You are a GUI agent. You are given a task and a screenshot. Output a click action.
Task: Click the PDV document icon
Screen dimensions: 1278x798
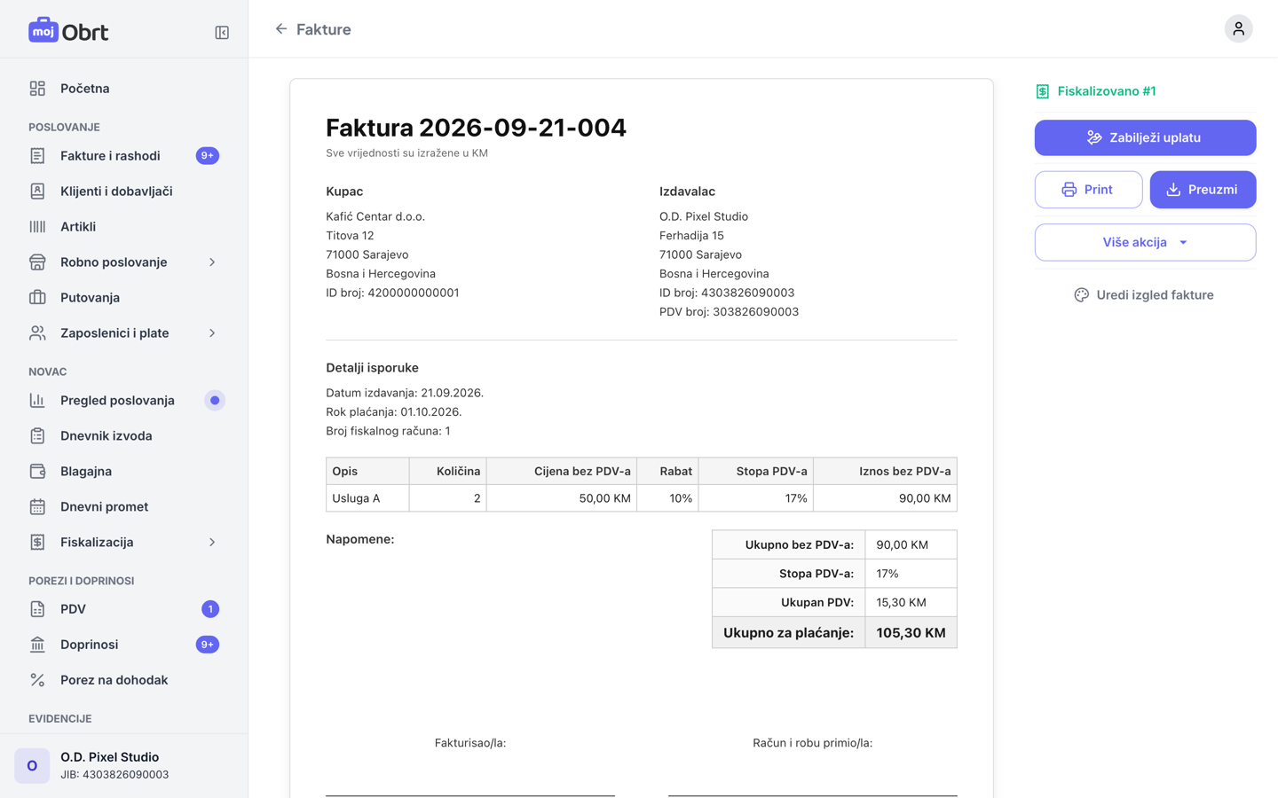click(x=37, y=609)
